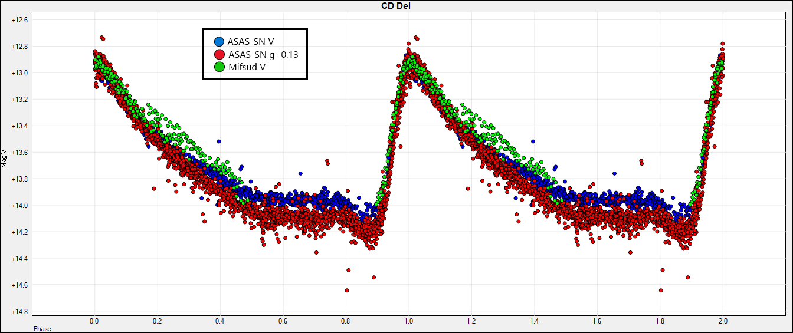
Task: Click the +13.2 y-axis tick label
Action: click(x=19, y=100)
